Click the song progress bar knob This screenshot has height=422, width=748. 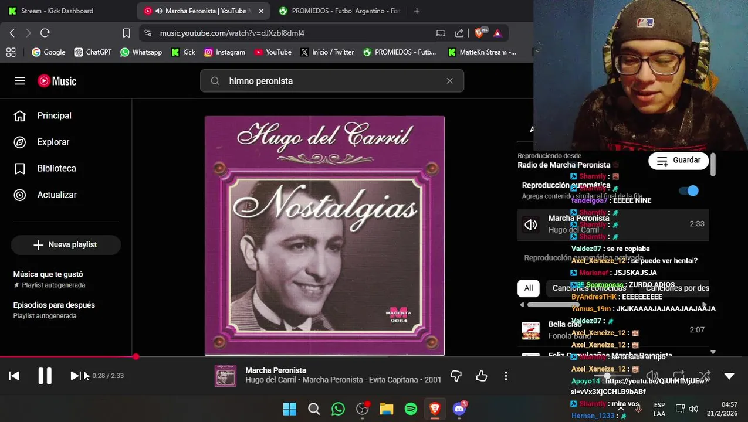coord(136,356)
